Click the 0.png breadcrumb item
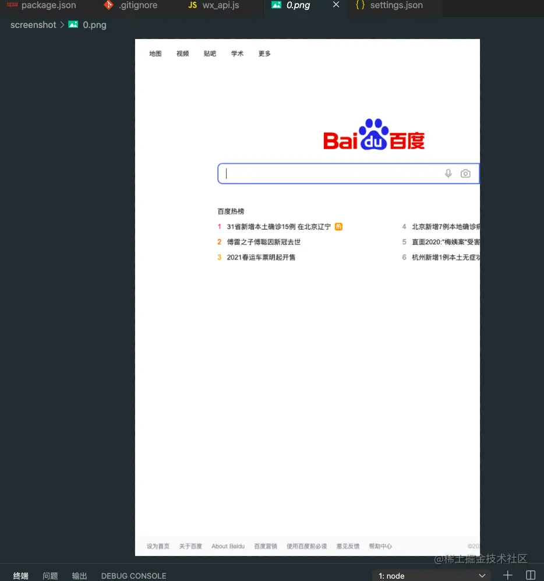This screenshot has height=581, width=544. (94, 25)
